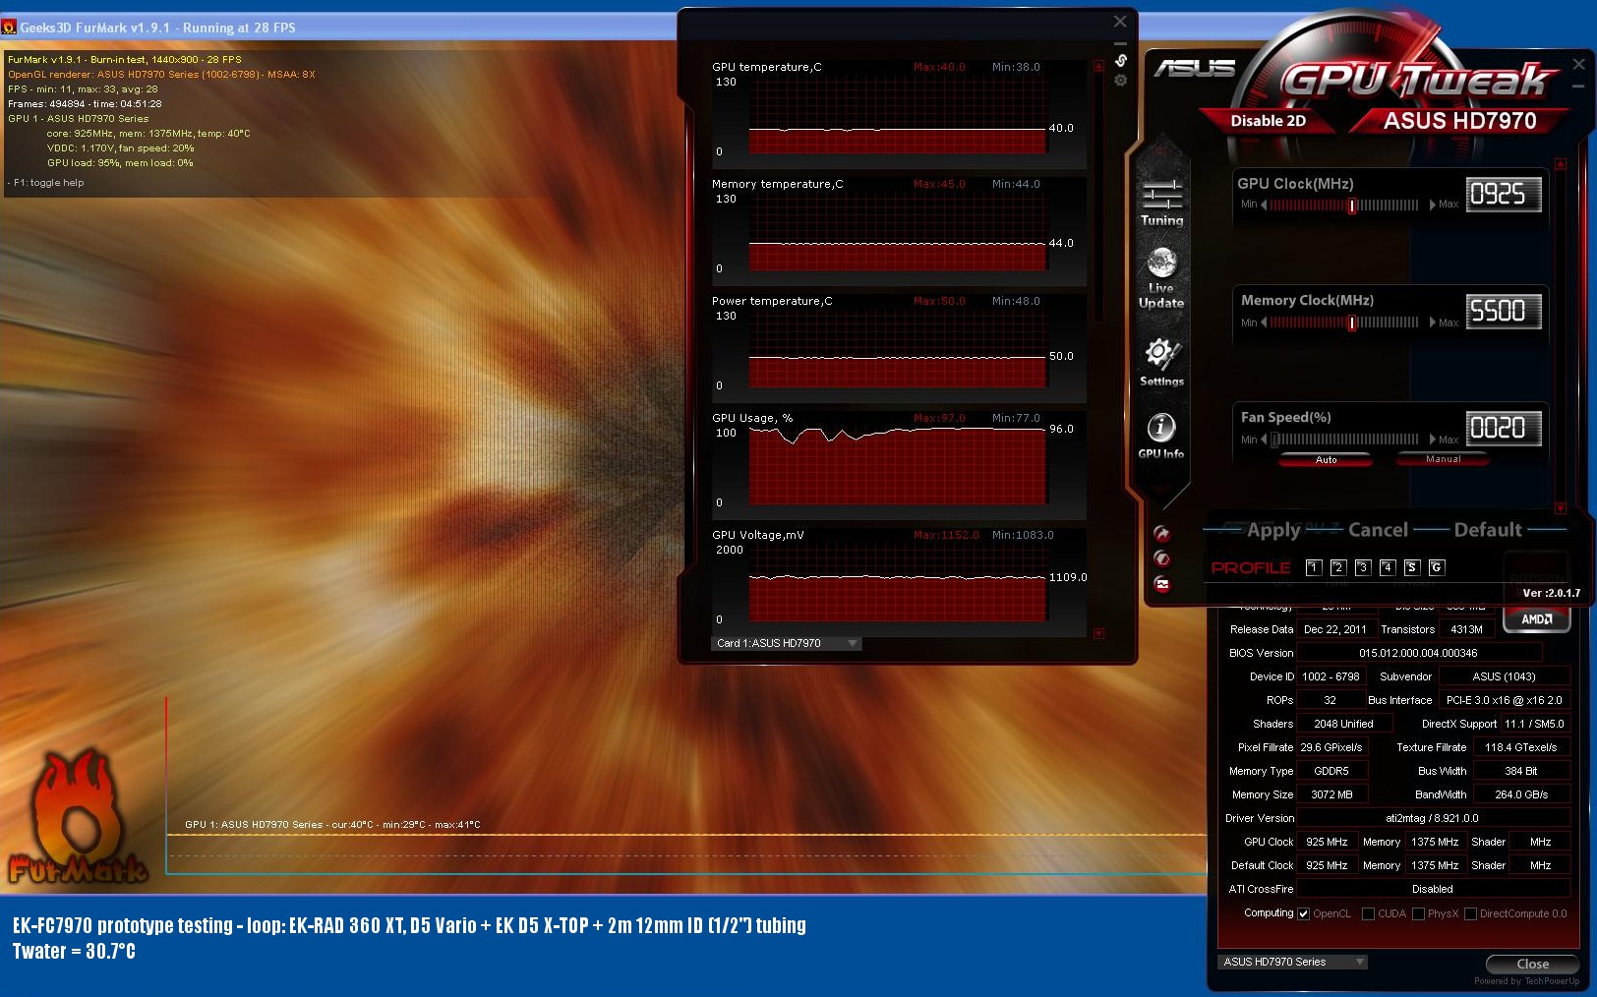Click the link/sync icon on monitor panel

tap(1120, 61)
